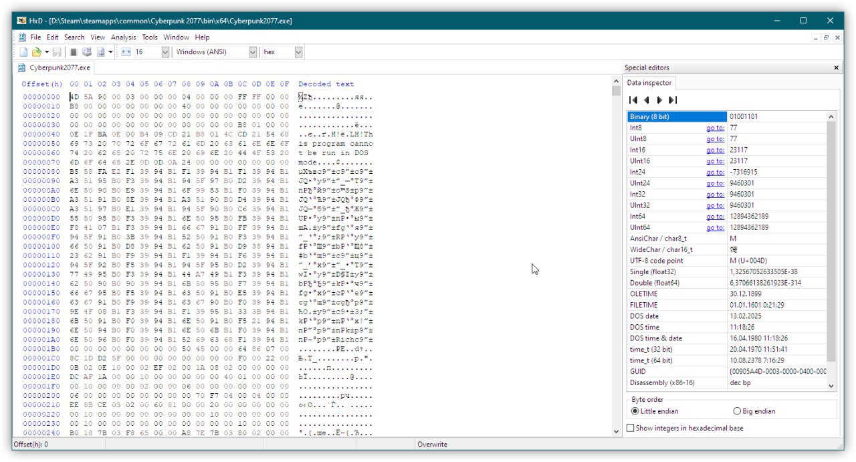Open the View menu

[98, 37]
